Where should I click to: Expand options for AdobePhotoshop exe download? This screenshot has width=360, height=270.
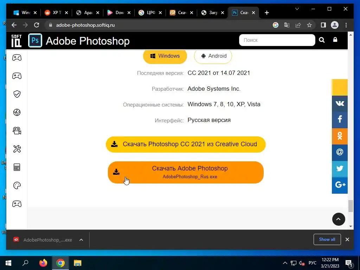81,240
